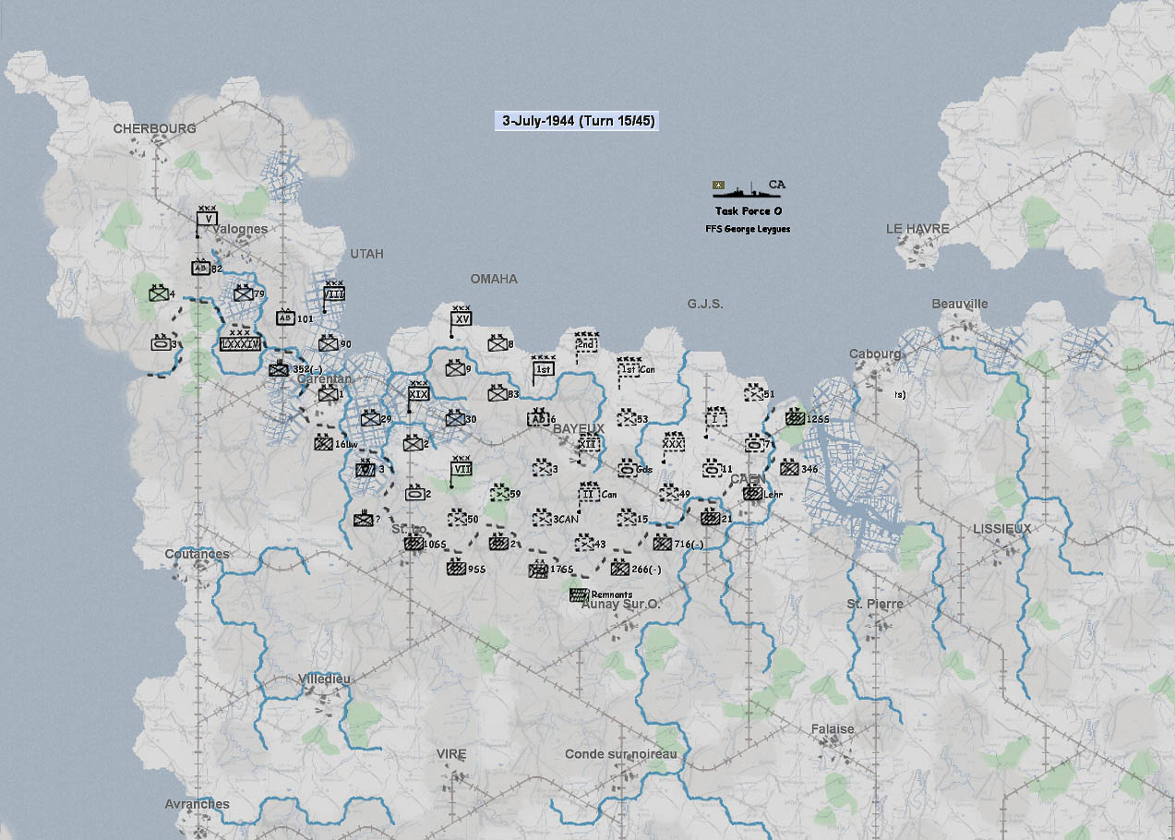Select the 6 airborne division near Bayeux
Screen dimensions: 1175x840
pyautogui.click(x=538, y=419)
